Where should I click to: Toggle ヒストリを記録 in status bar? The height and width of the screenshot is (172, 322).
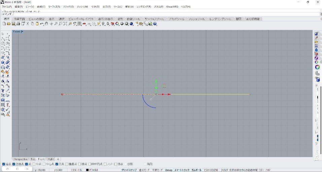point(211,170)
